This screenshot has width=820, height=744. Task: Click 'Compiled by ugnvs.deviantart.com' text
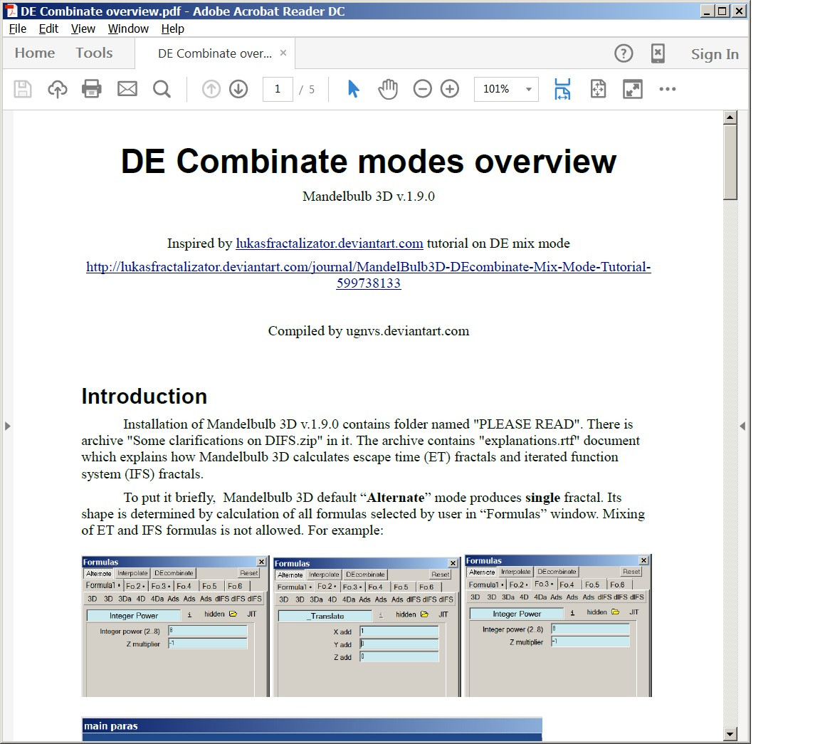pos(369,330)
